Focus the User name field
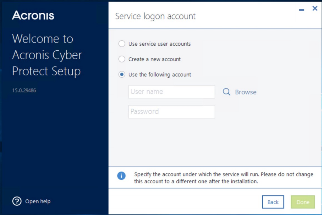 tap(172, 92)
